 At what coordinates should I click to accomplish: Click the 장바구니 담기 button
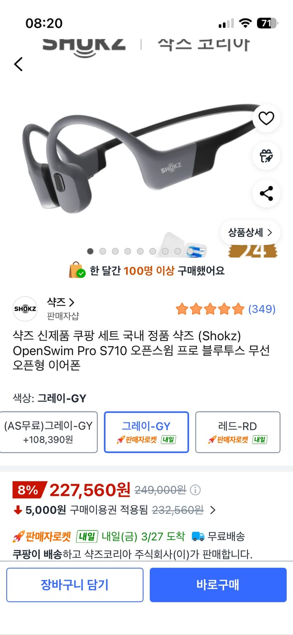(x=74, y=585)
